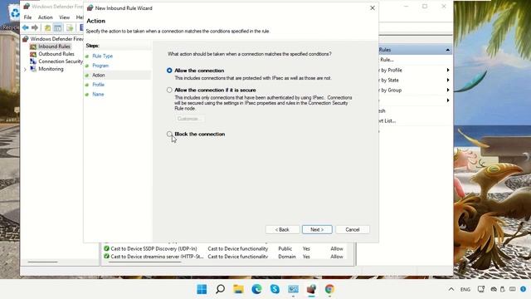Select Inbound Rules in the tree
The image size is (531, 299).
[x=54, y=47]
